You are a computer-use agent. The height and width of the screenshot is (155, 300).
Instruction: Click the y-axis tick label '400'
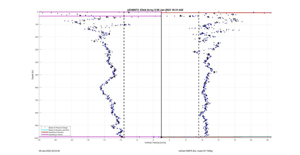(x=36, y=62)
